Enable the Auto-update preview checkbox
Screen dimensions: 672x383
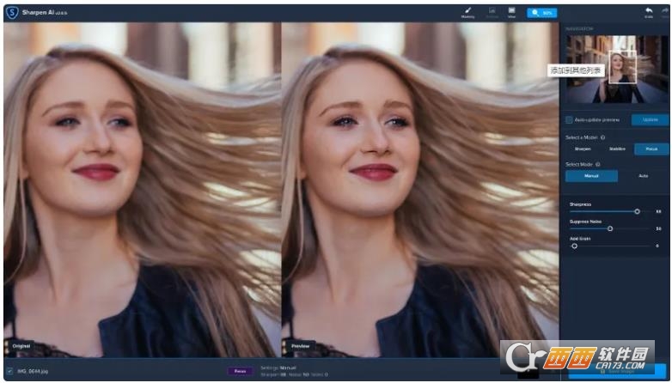pyautogui.click(x=569, y=120)
